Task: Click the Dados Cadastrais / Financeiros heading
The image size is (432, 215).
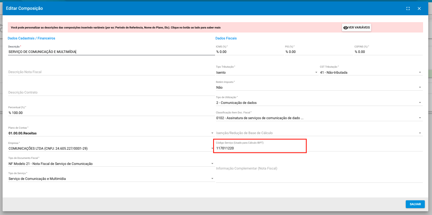Action: click(x=32, y=38)
